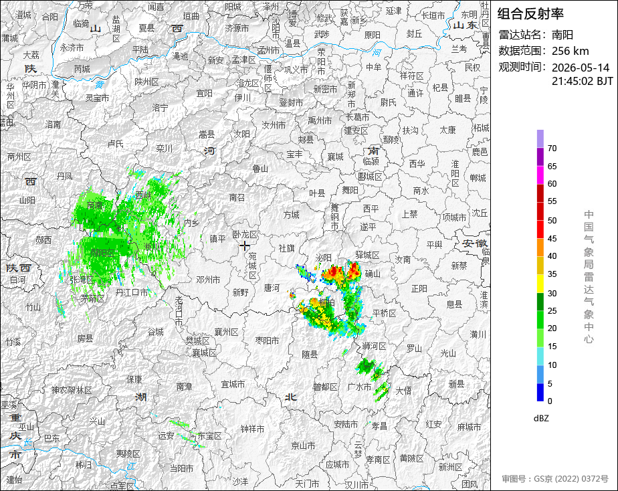This screenshot has height=491, width=618.
Task: Click the 浉河区 map label
Action: click(x=374, y=346)
